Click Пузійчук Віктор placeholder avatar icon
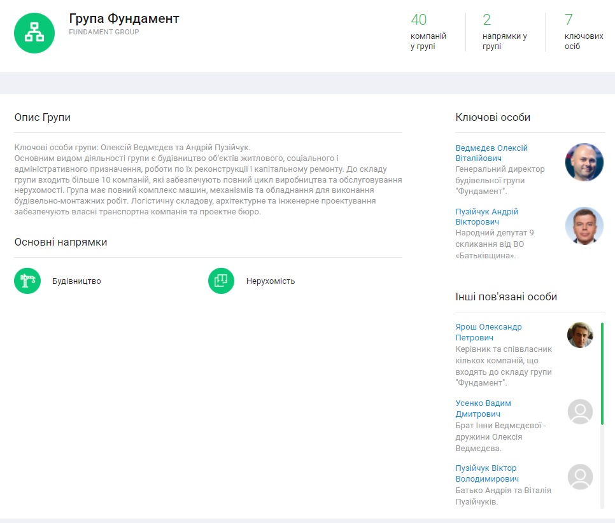Viewport: 615px width, 523px height. pyautogui.click(x=580, y=477)
